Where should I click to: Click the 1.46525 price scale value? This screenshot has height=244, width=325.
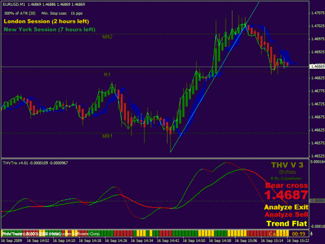tap(318, 156)
